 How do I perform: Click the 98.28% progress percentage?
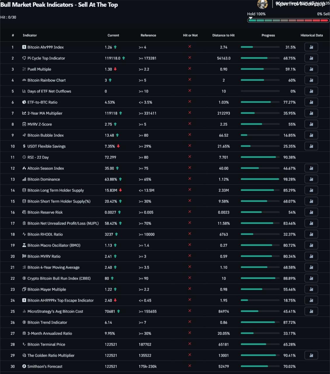pyautogui.click(x=289, y=179)
